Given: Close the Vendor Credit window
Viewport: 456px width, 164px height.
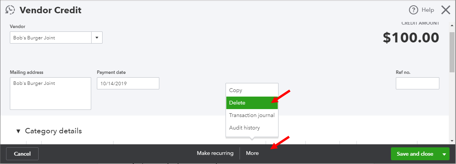Looking at the screenshot, I should (x=446, y=10).
